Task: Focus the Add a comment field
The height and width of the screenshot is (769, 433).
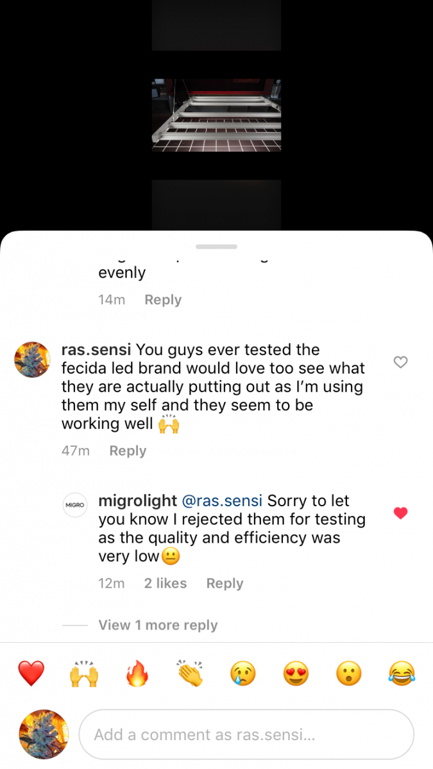Action: pos(246,734)
